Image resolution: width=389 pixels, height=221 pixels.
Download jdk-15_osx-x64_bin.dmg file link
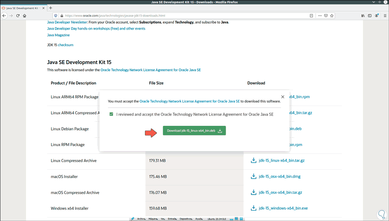click(280, 177)
